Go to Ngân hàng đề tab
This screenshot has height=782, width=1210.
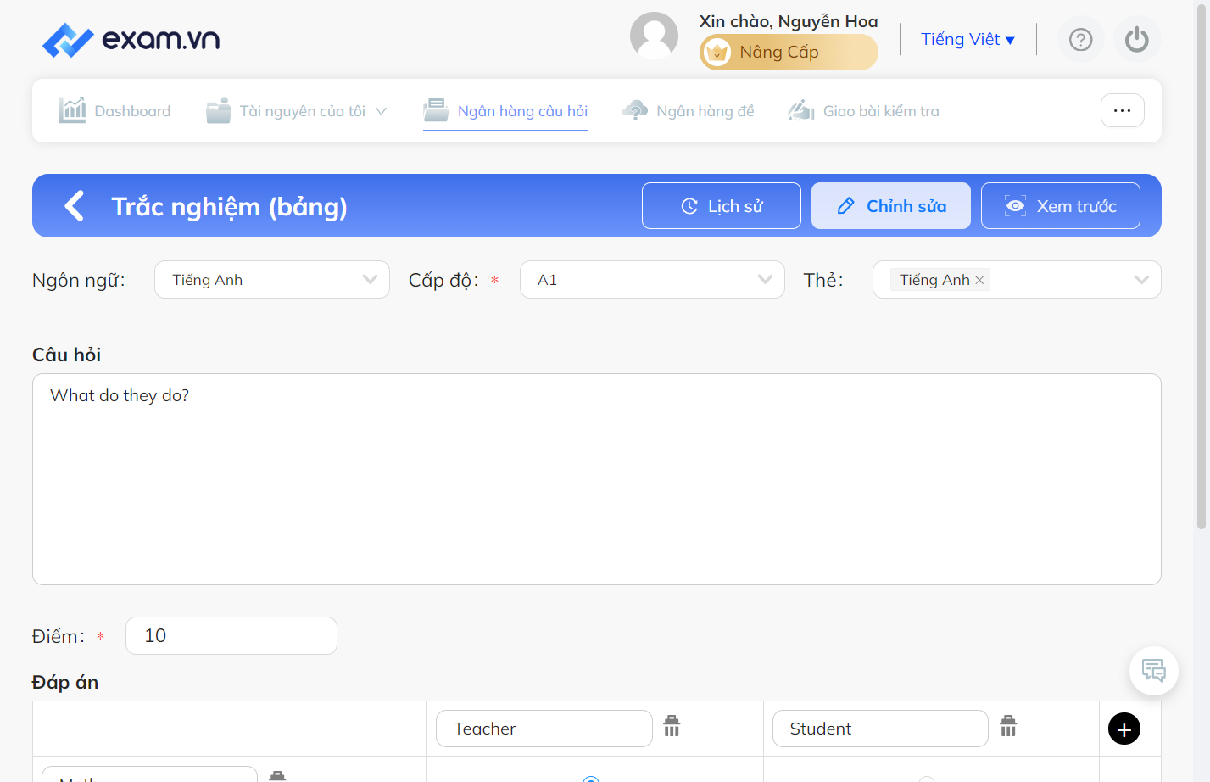(688, 110)
